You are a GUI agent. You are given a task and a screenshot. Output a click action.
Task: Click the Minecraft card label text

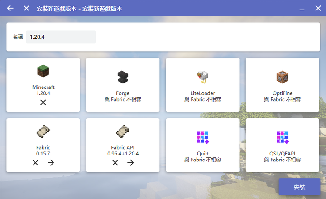(43, 87)
